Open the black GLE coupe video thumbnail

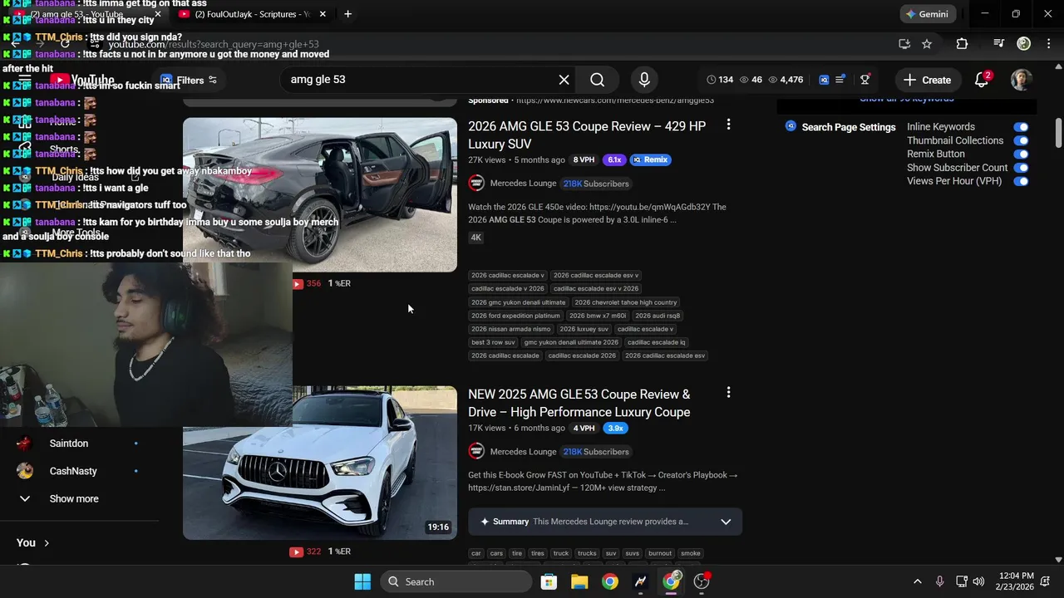pyautogui.click(x=320, y=194)
